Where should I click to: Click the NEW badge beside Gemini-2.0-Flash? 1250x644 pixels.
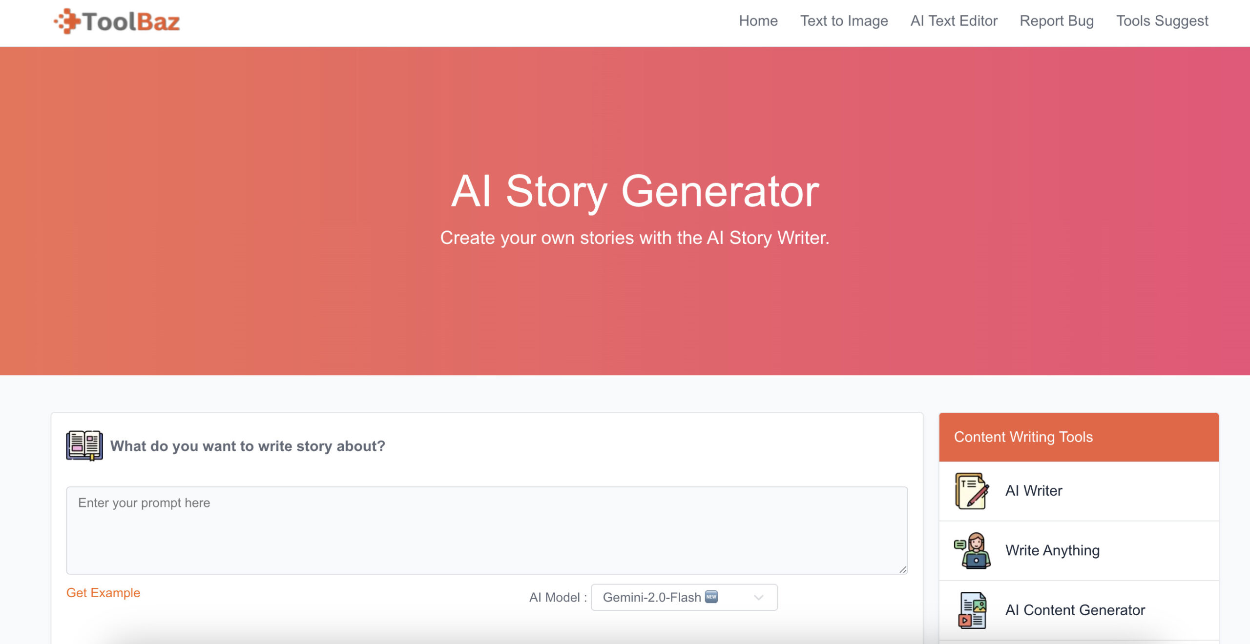(711, 597)
